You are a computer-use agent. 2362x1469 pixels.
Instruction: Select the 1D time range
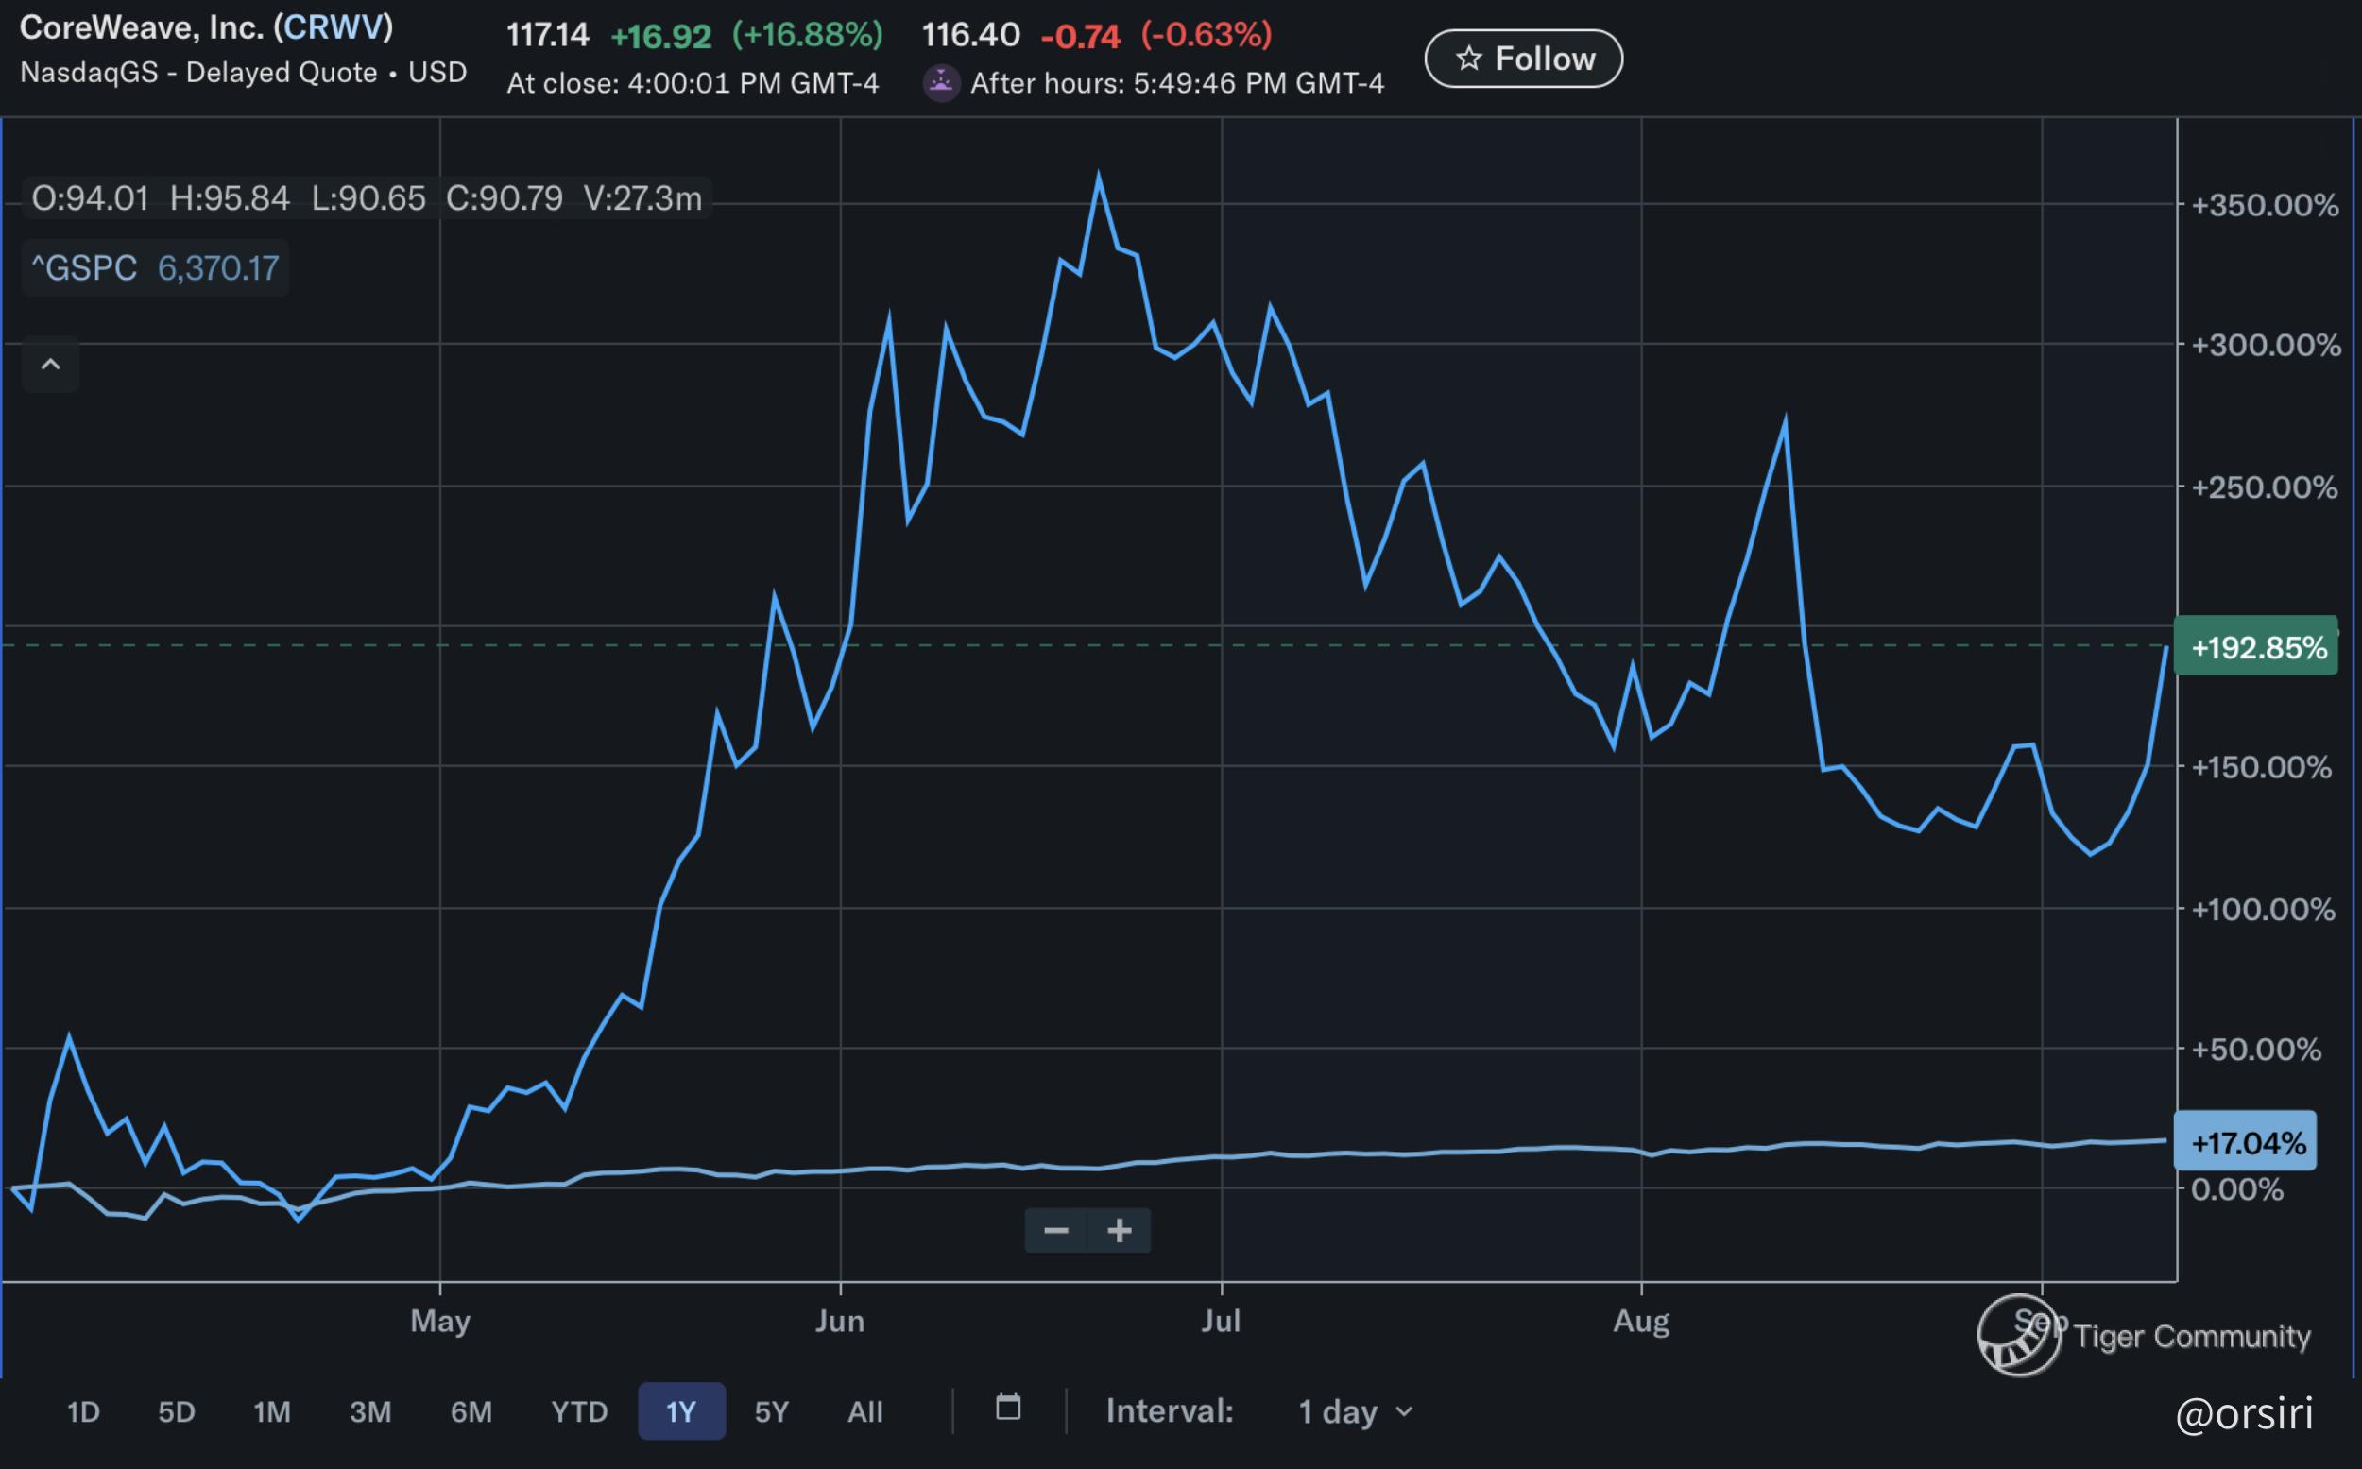click(82, 1411)
